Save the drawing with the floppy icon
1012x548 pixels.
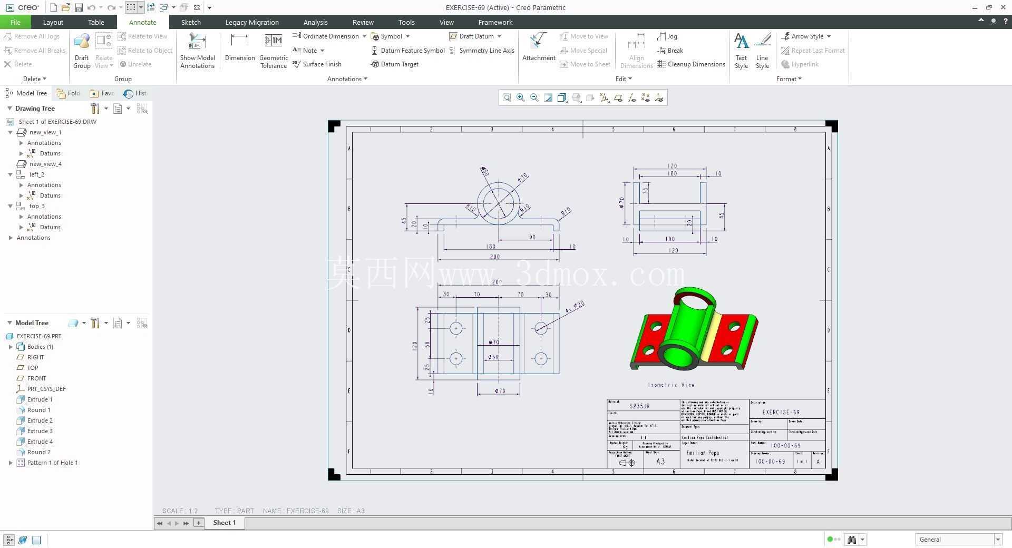tap(79, 7)
